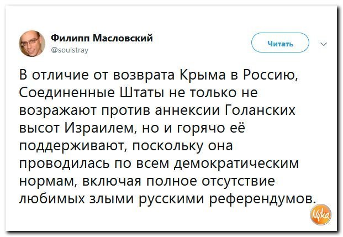Screen dimensions: 343x237
Task: Open the @soulstray handle link
Action: pyautogui.click(x=70, y=50)
